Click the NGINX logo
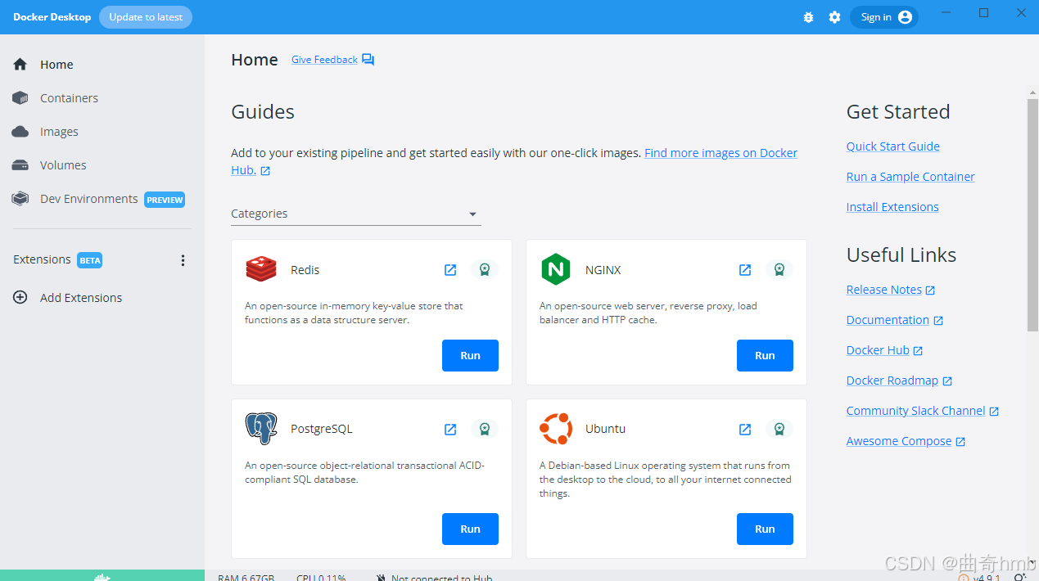The image size is (1039, 581). [x=556, y=269]
